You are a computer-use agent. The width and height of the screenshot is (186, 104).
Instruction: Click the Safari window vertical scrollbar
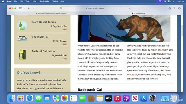tap(182, 31)
